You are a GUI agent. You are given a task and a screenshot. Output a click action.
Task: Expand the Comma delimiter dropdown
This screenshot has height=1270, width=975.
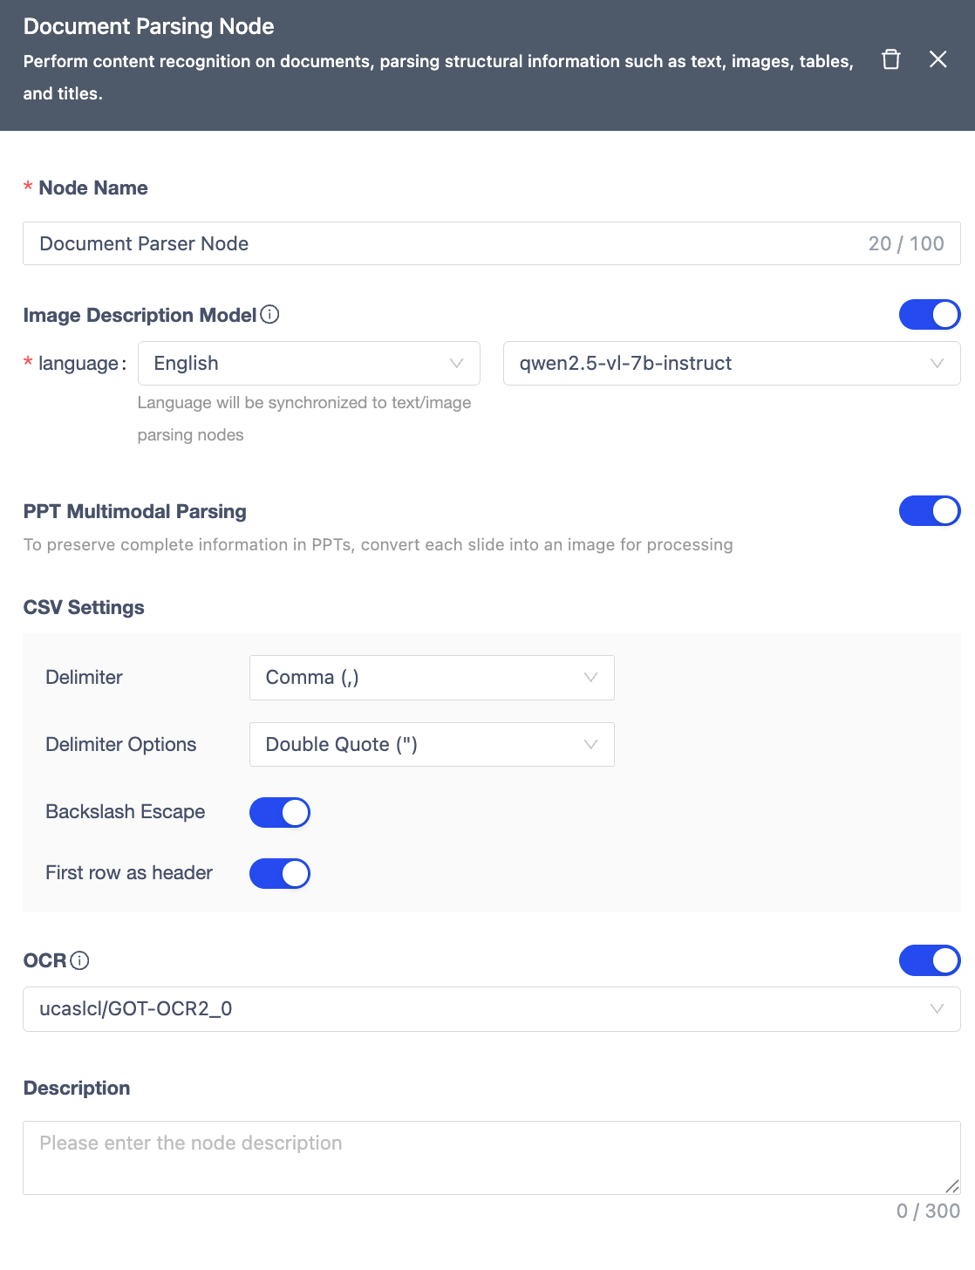point(419,678)
